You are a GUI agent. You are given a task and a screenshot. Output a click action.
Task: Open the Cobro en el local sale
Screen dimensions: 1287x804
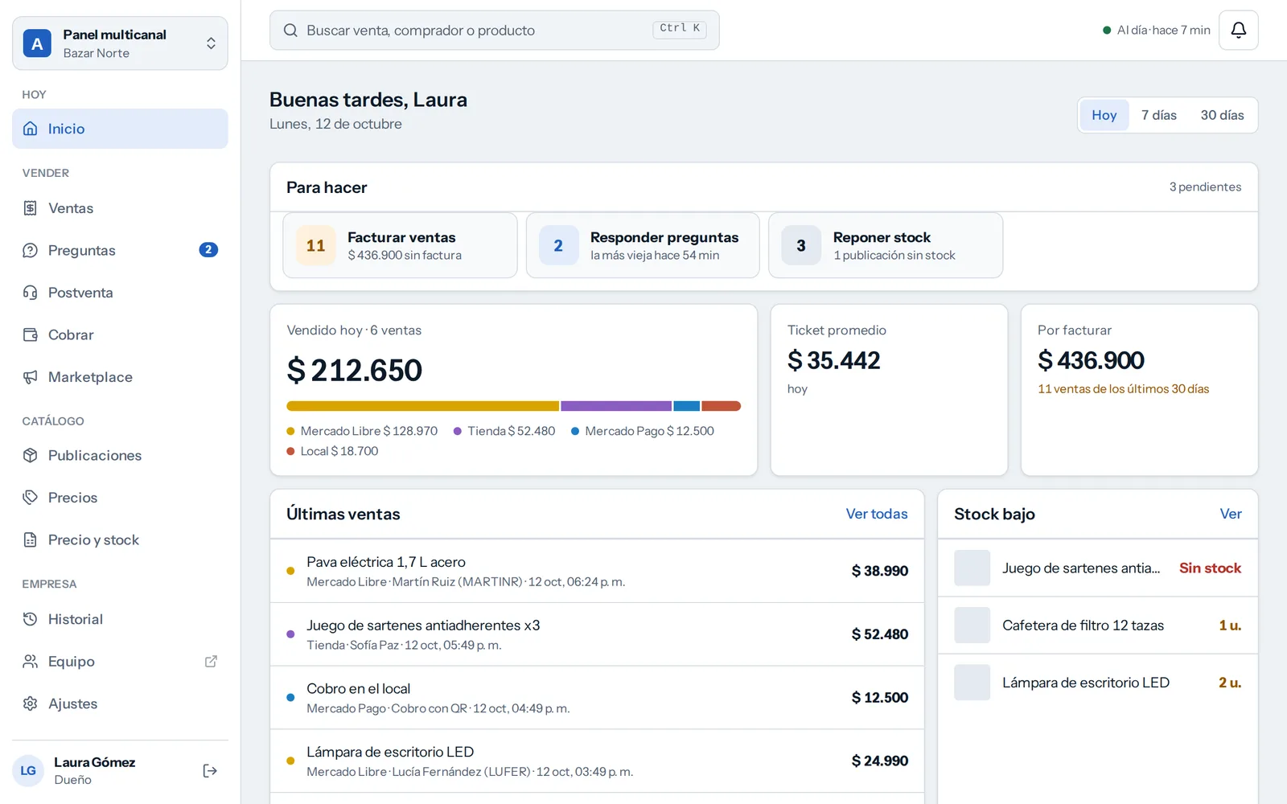597,698
